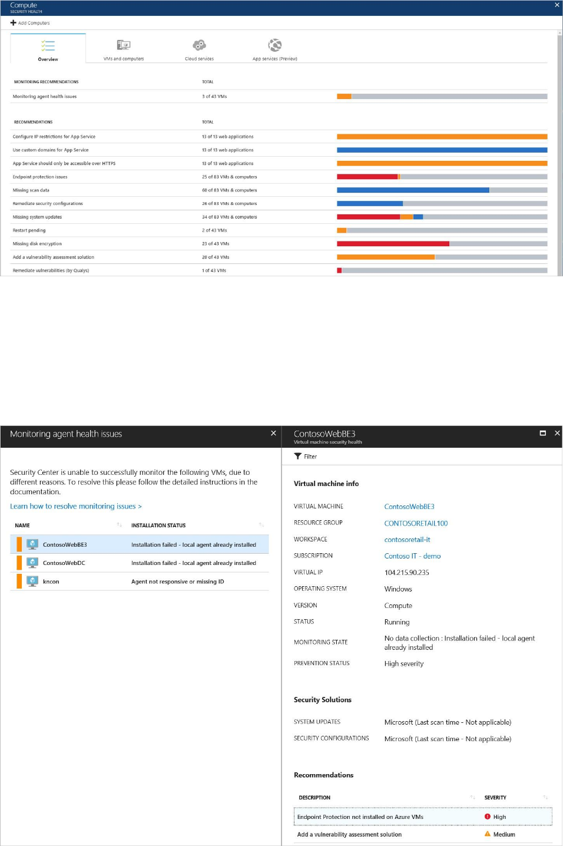Click the ContosoWebDC VM icon
The image size is (563, 846).
(x=32, y=563)
